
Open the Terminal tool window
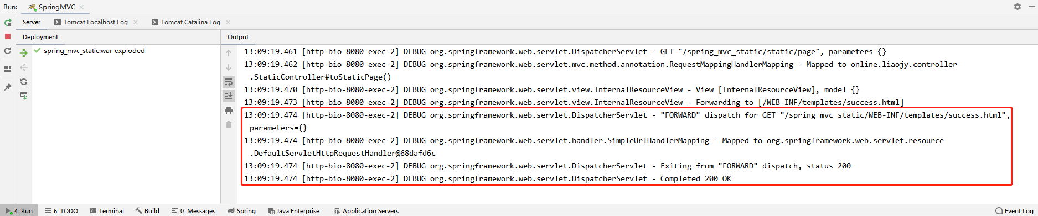pos(107,211)
